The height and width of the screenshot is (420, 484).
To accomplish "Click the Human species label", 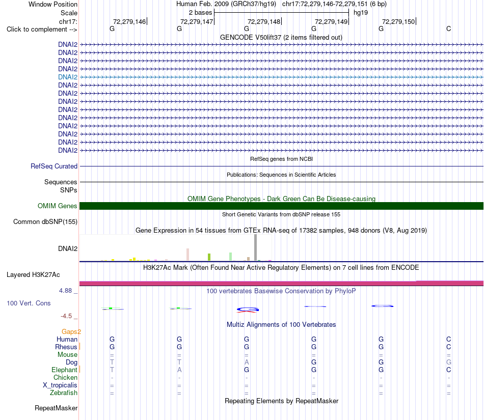I will click(67, 340).
